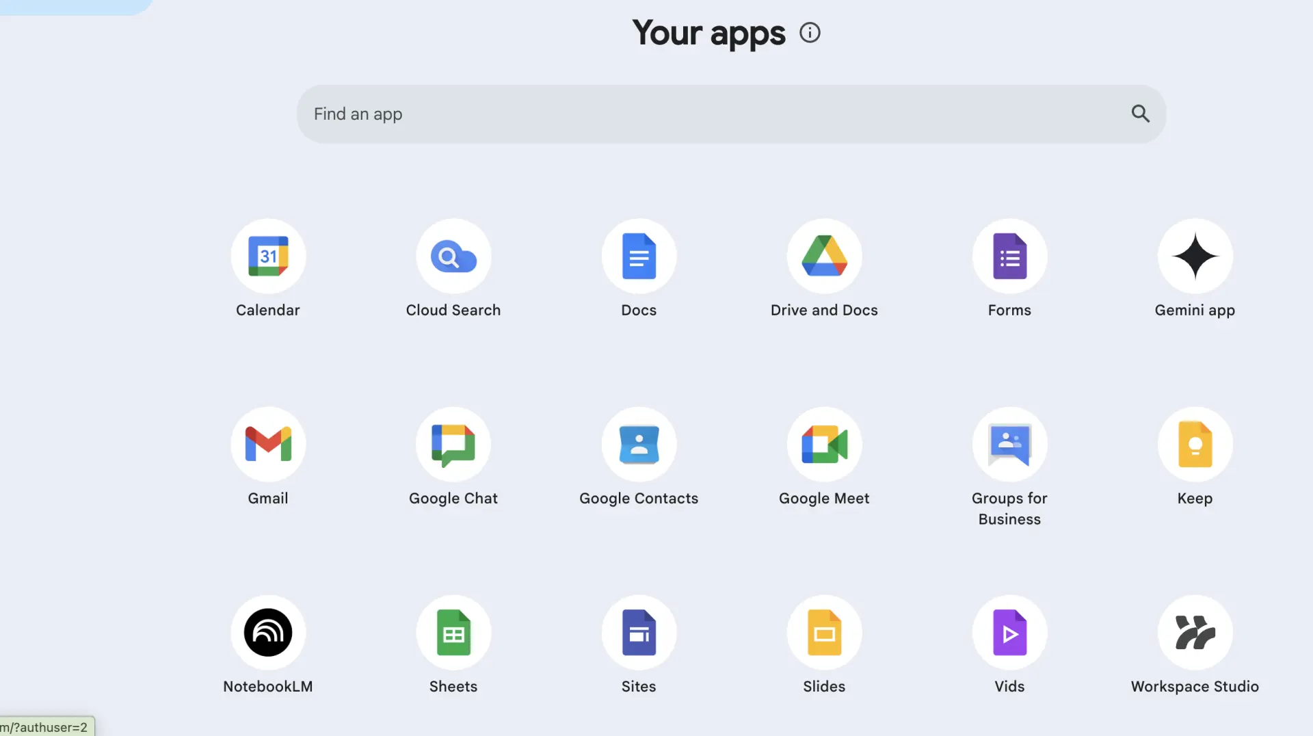Open the Drive and Docs icon

(x=824, y=256)
